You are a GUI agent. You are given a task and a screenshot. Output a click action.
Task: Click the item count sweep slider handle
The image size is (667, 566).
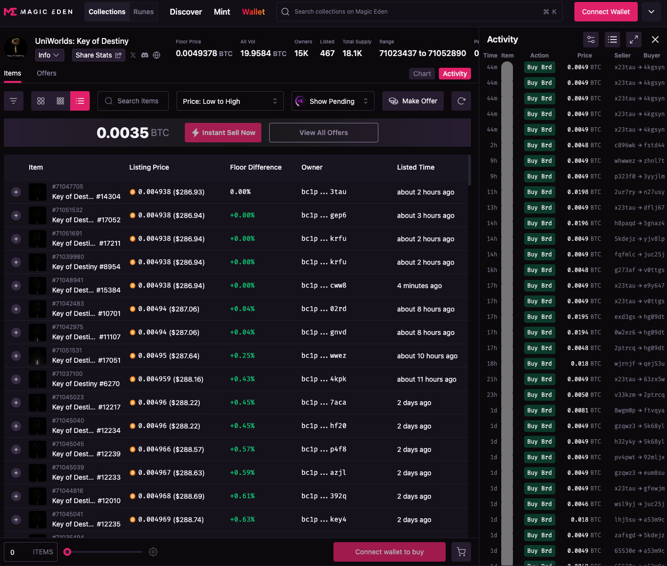67,552
